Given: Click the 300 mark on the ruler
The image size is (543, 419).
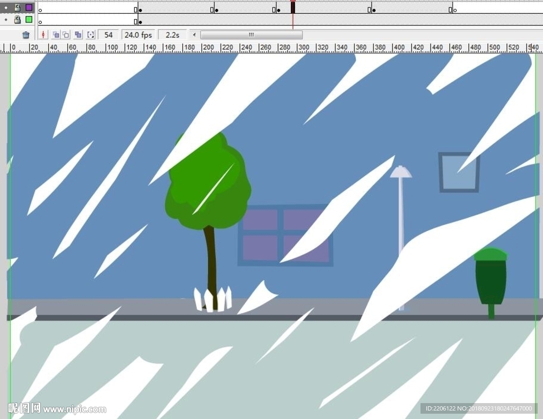Looking at the screenshot, I should [303, 47].
